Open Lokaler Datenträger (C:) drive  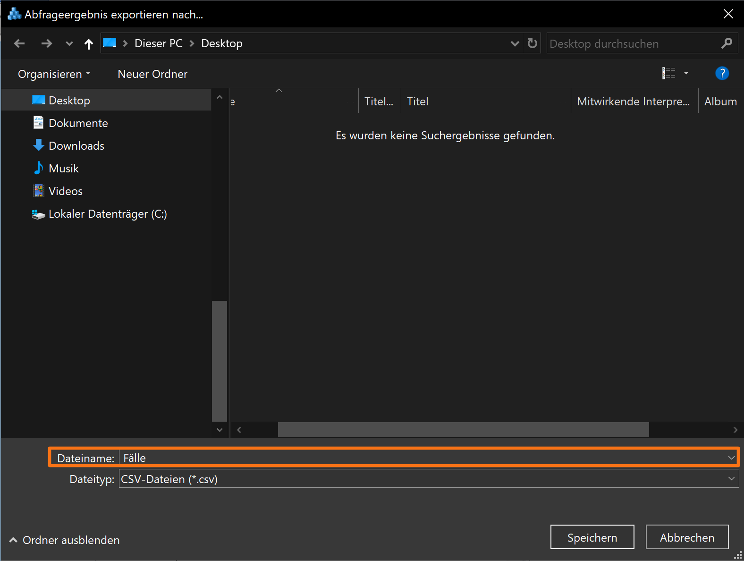tap(107, 214)
